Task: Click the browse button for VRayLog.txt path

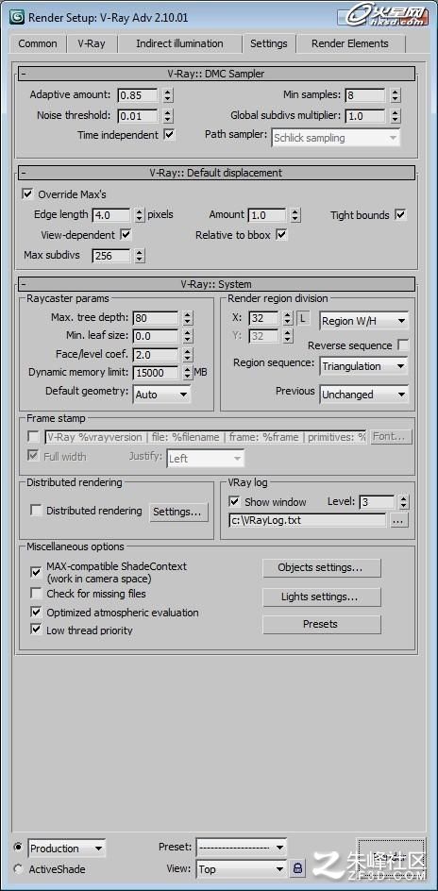Action: coord(399,520)
